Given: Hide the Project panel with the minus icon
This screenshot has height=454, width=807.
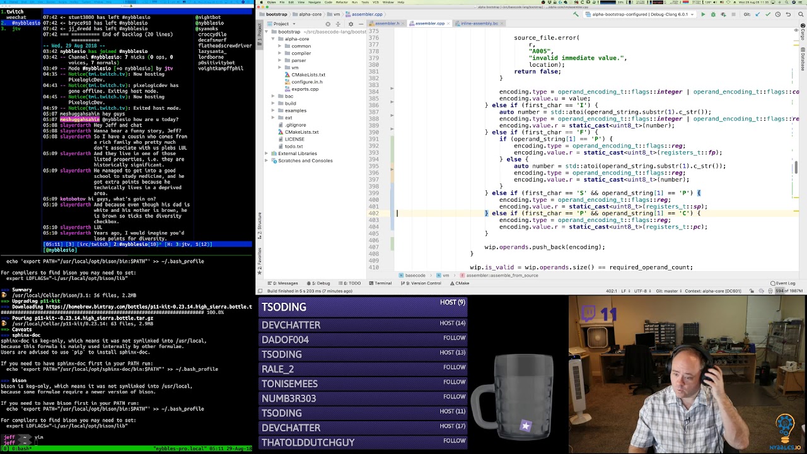Looking at the screenshot, I should [x=361, y=24].
